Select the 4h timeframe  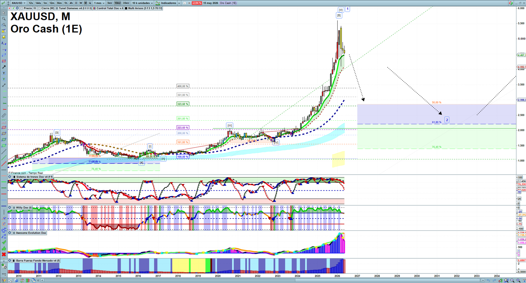pos(71,3)
